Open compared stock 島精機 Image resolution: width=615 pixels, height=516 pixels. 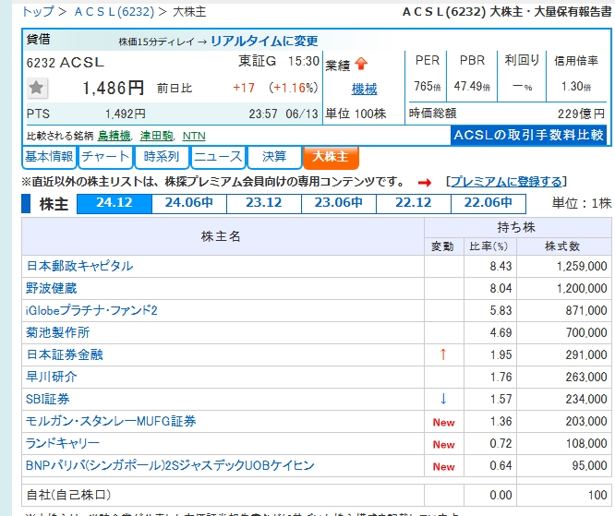pos(115,136)
